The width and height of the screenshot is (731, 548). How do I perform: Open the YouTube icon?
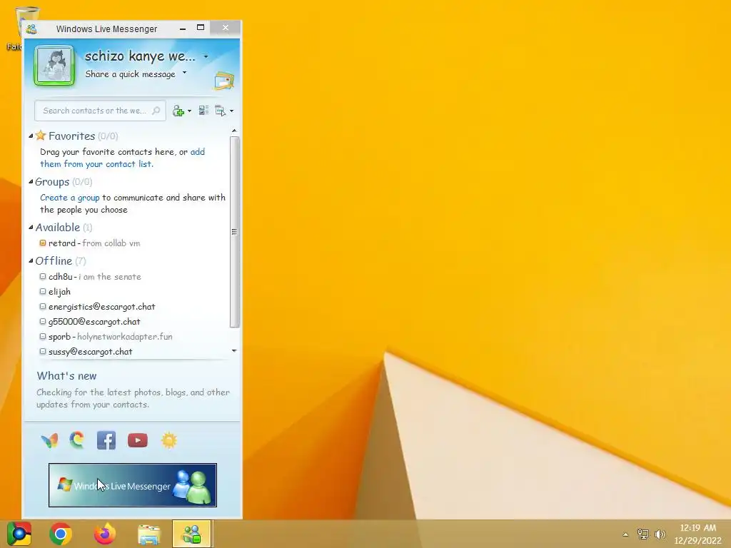coord(138,440)
